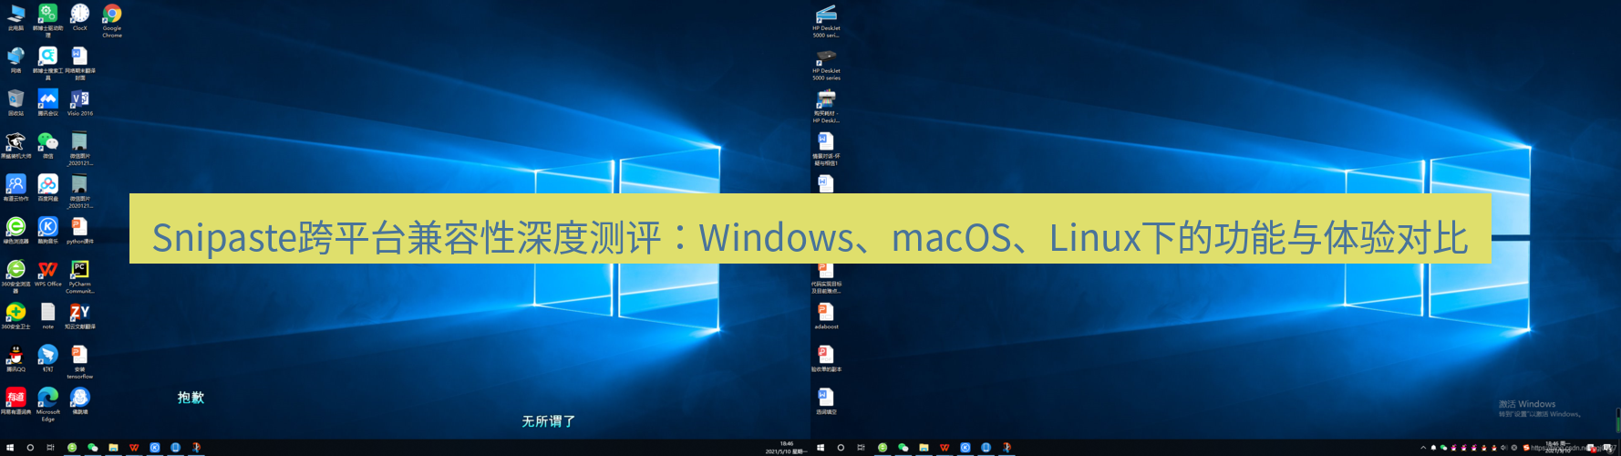Launch Microsoft Edge from the desktop

(x=47, y=404)
